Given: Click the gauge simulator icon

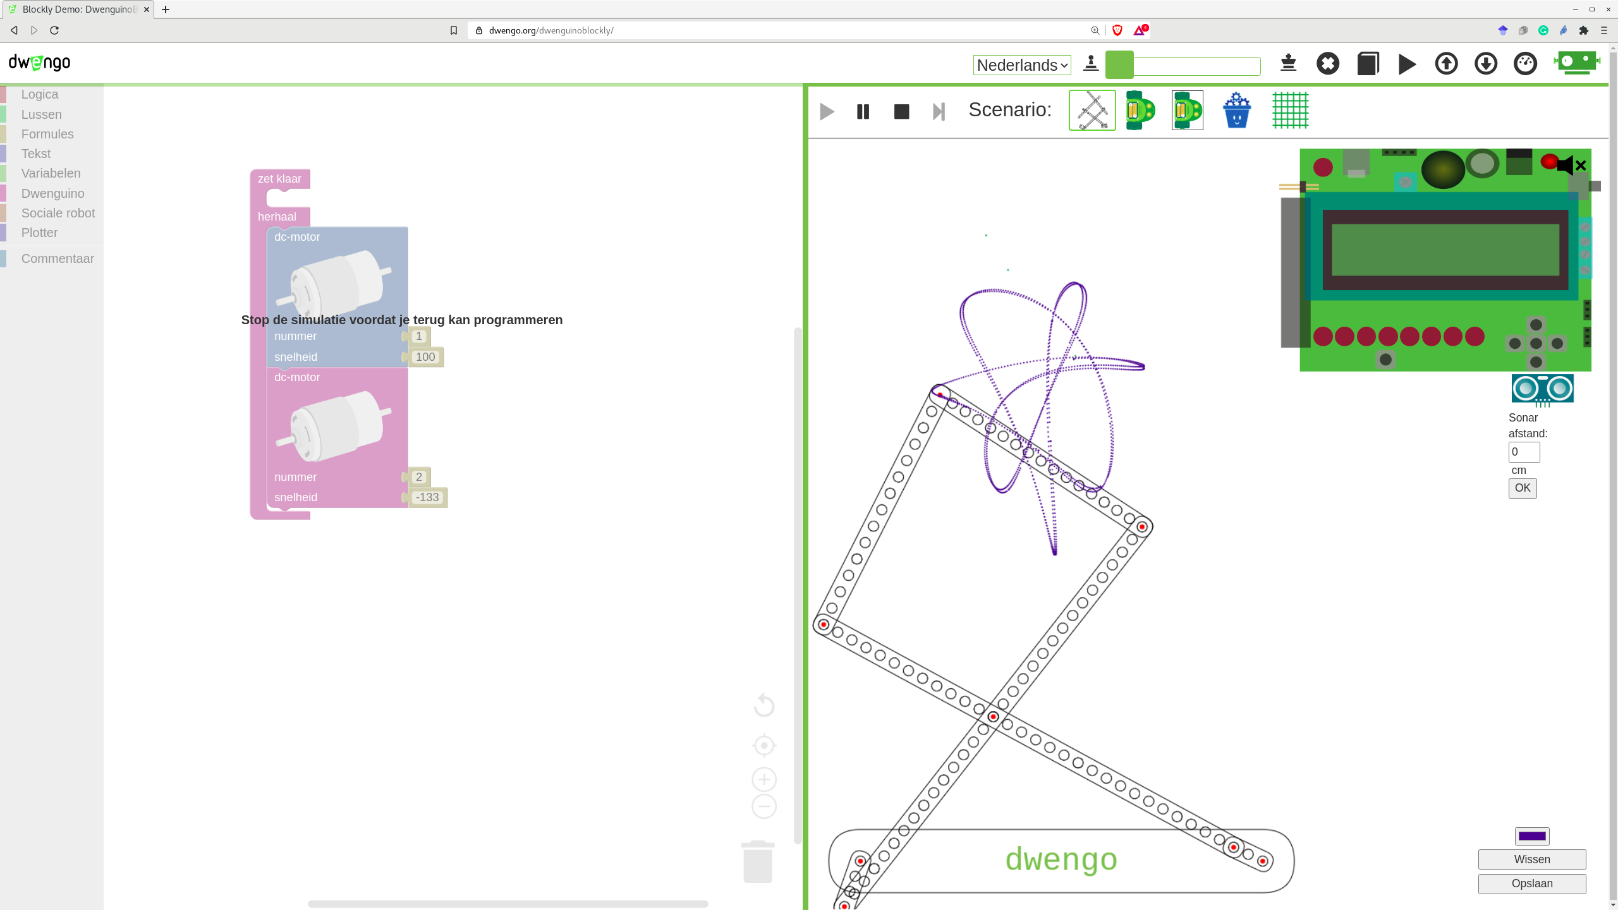Looking at the screenshot, I should (x=1525, y=64).
